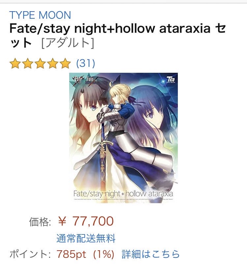Click the [アダルト] label

[x=68, y=43]
